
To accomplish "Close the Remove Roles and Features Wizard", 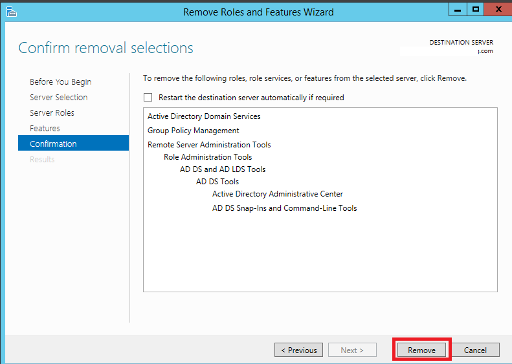I will click(498, 10).
